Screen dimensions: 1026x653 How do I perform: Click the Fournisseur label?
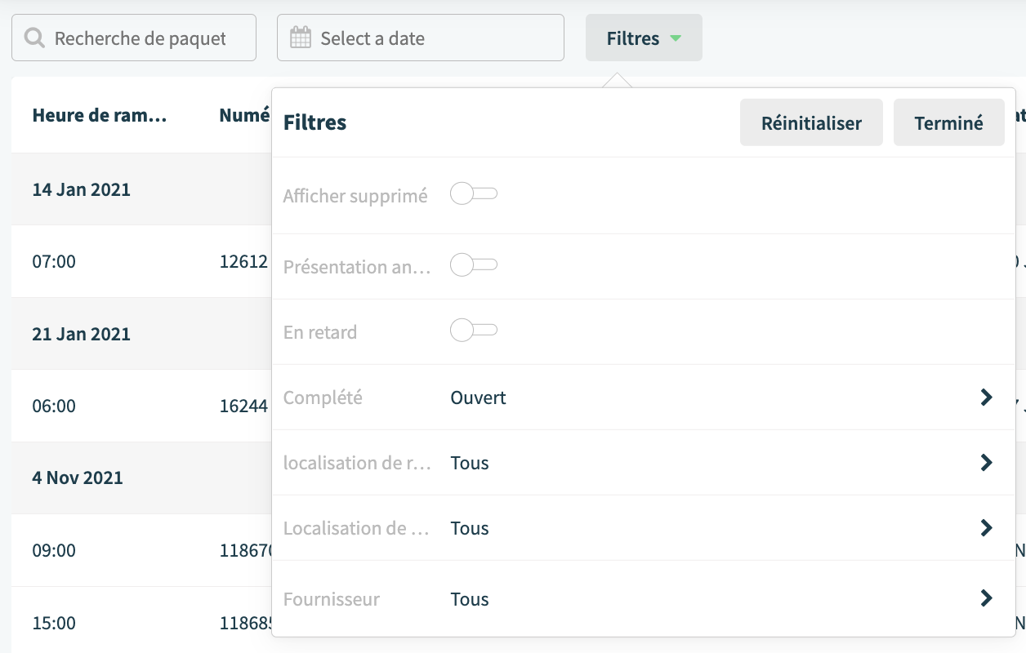coord(332,599)
